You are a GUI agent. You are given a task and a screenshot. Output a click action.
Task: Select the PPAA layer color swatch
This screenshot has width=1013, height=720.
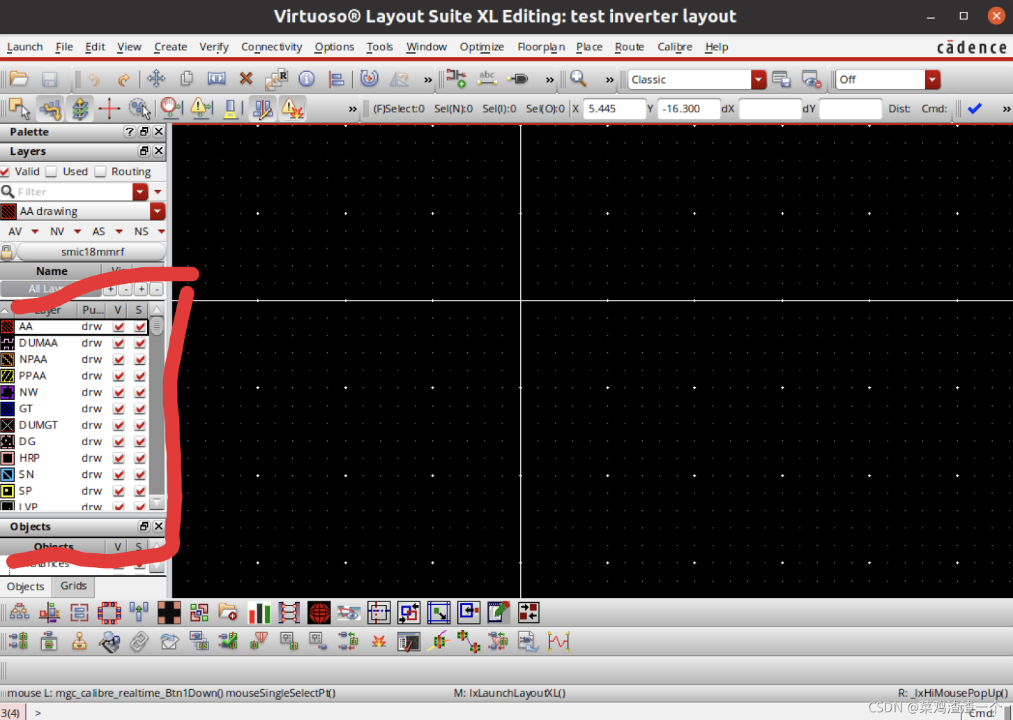(8, 375)
